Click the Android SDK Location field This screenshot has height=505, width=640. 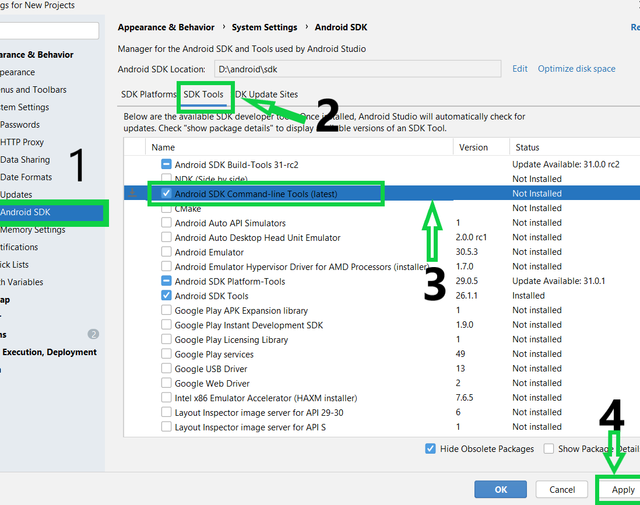click(x=357, y=69)
